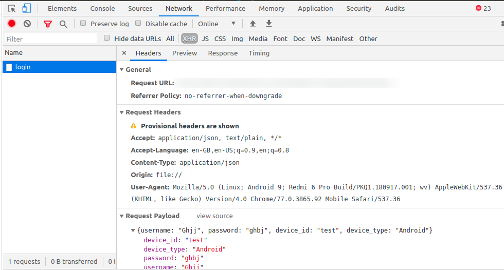Viewport: 504px width, 270px height.
Task: Collapse the Request Headers section
Action: pos(121,112)
